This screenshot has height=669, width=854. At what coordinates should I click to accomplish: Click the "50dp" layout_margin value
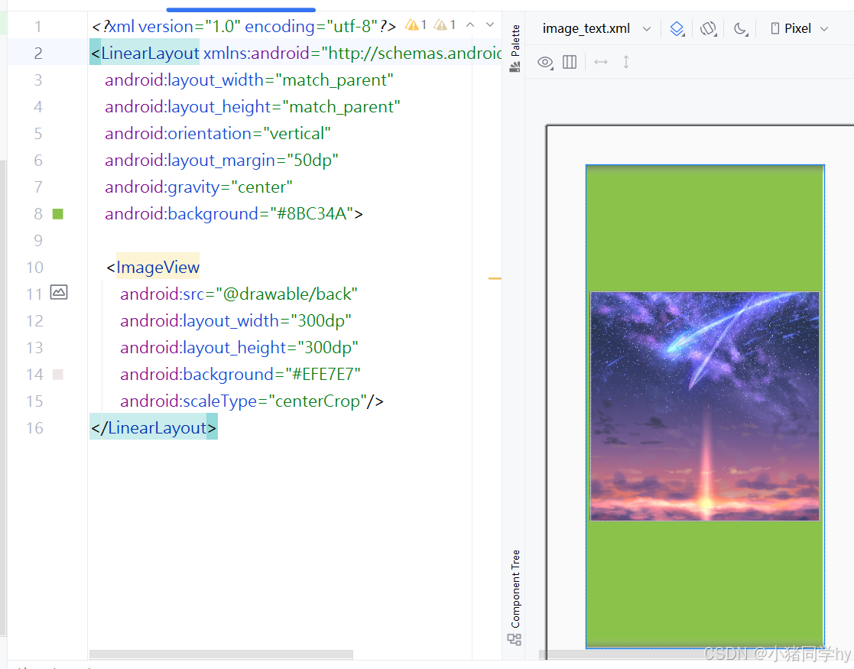pos(312,160)
